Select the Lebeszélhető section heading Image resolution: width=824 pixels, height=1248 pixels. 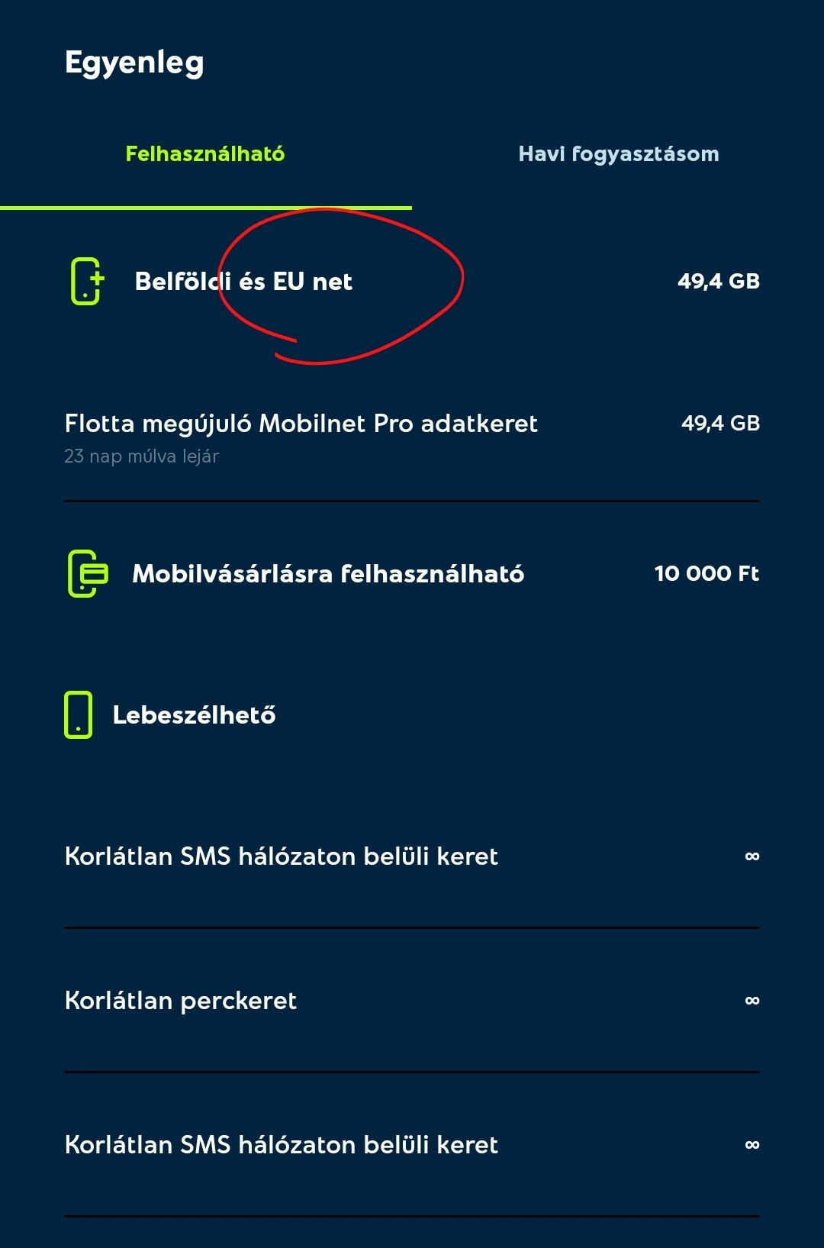tap(194, 715)
